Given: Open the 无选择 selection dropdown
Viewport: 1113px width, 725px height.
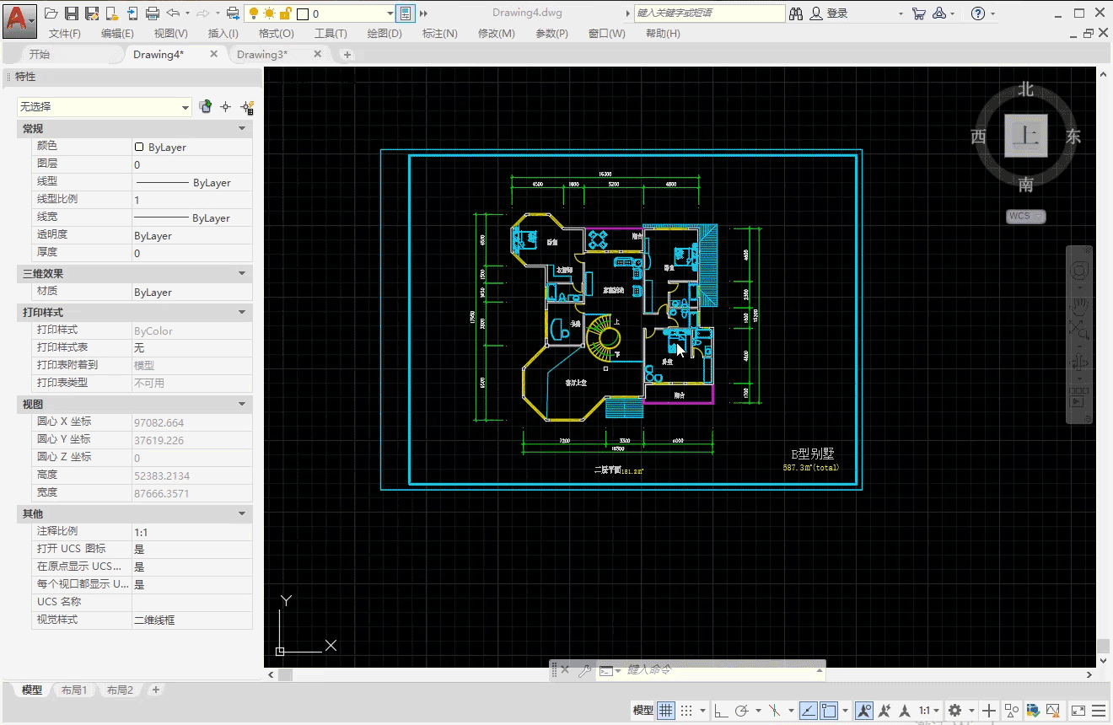Looking at the screenshot, I should [x=105, y=107].
